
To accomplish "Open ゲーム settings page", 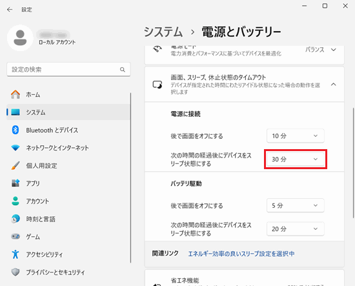I will [x=68, y=236].
